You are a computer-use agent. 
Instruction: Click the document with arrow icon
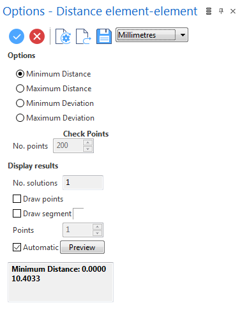[84, 36]
